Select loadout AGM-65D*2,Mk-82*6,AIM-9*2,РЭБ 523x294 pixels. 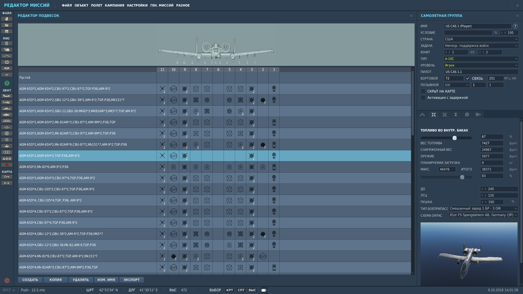[x=214, y=167]
